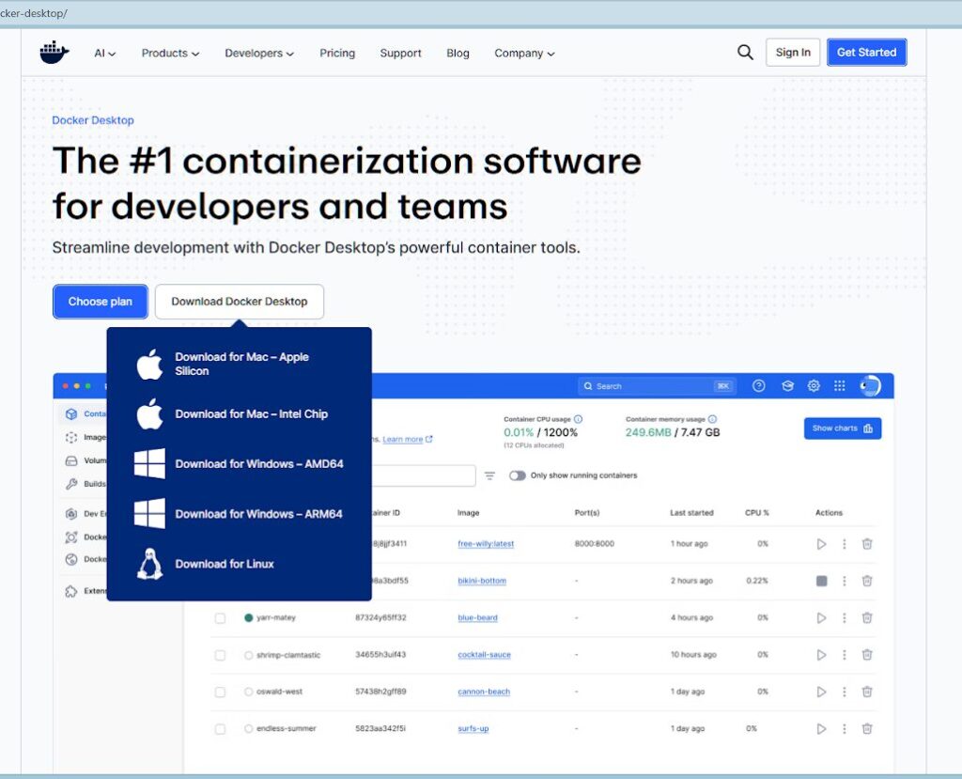Click the Get Started button
Screen dimensions: 962x779
pos(866,53)
